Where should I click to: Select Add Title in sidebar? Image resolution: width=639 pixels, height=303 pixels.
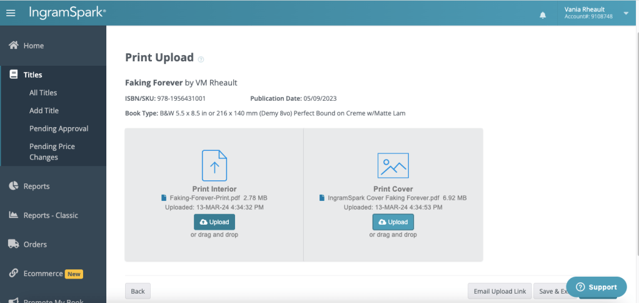pos(44,111)
